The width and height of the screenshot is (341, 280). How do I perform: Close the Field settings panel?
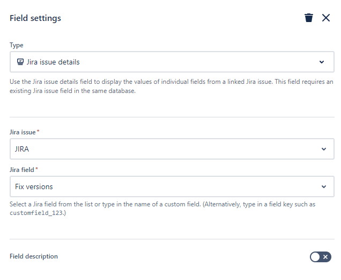[326, 18]
